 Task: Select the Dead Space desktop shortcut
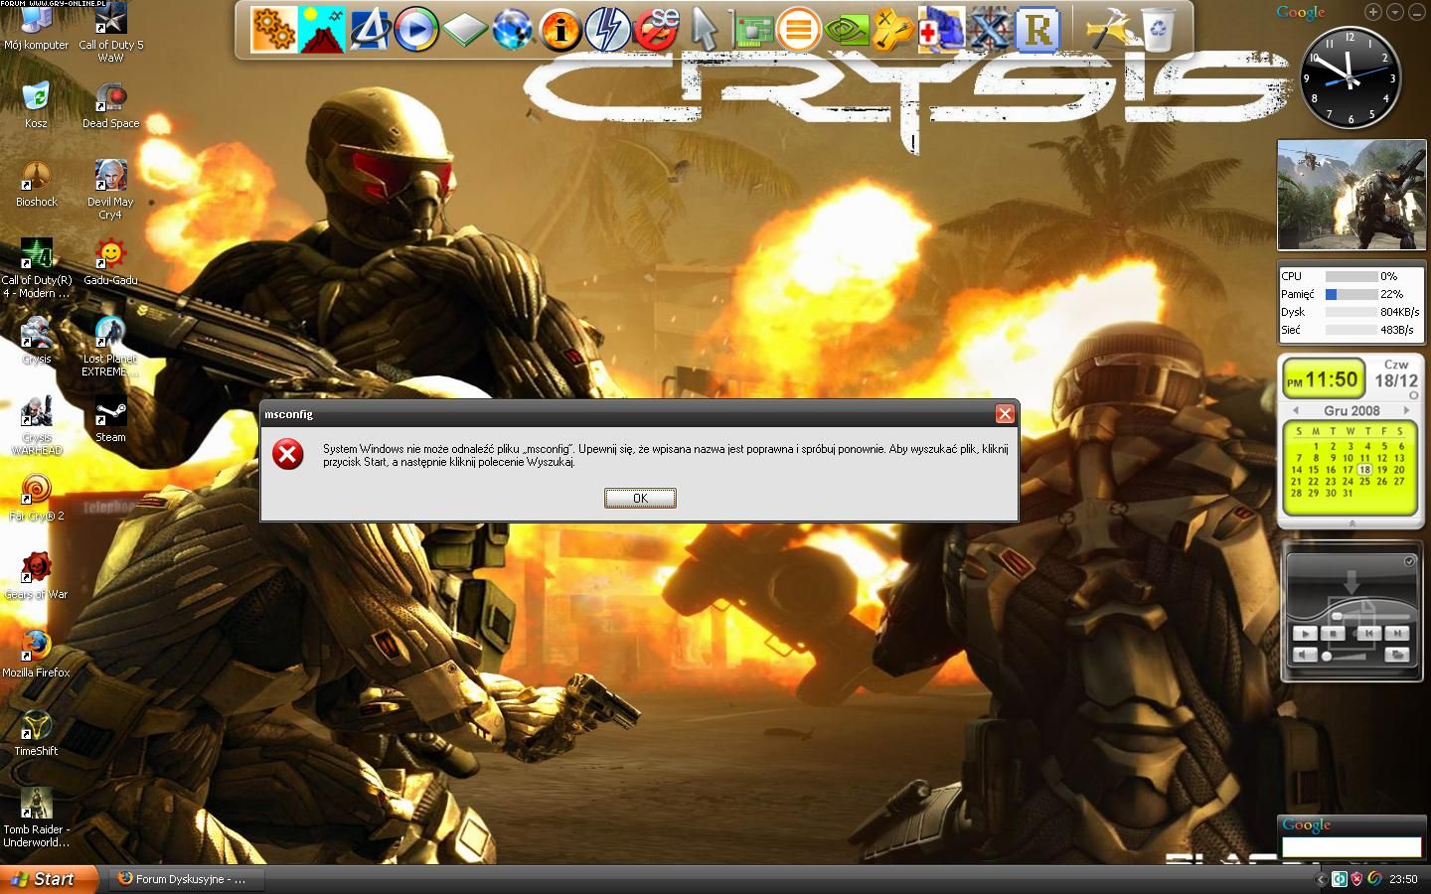110,106
